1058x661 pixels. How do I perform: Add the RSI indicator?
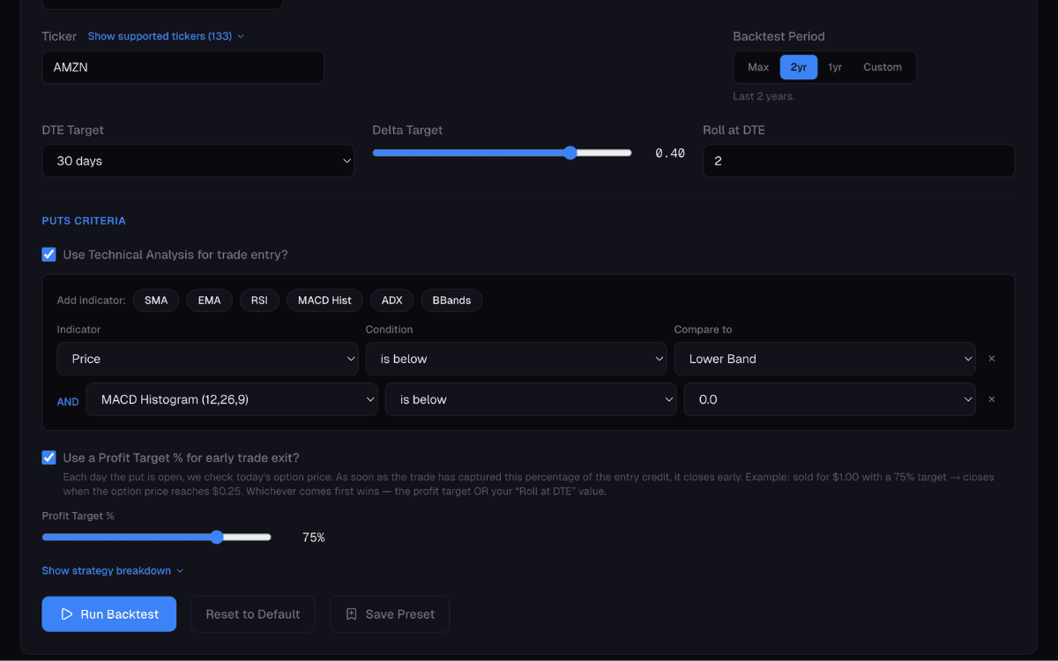pyautogui.click(x=259, y=301)
